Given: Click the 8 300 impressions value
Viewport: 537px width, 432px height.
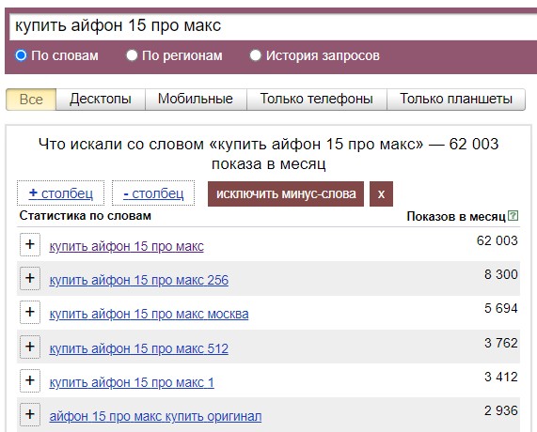Looking at the screenshot, I should click(500, 274).
